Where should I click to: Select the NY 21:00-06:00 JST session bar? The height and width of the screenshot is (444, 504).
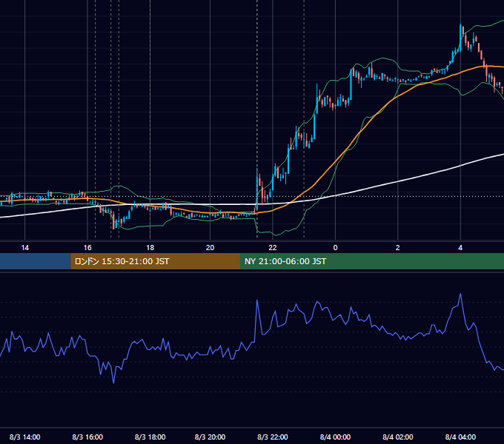coord(372,261)
